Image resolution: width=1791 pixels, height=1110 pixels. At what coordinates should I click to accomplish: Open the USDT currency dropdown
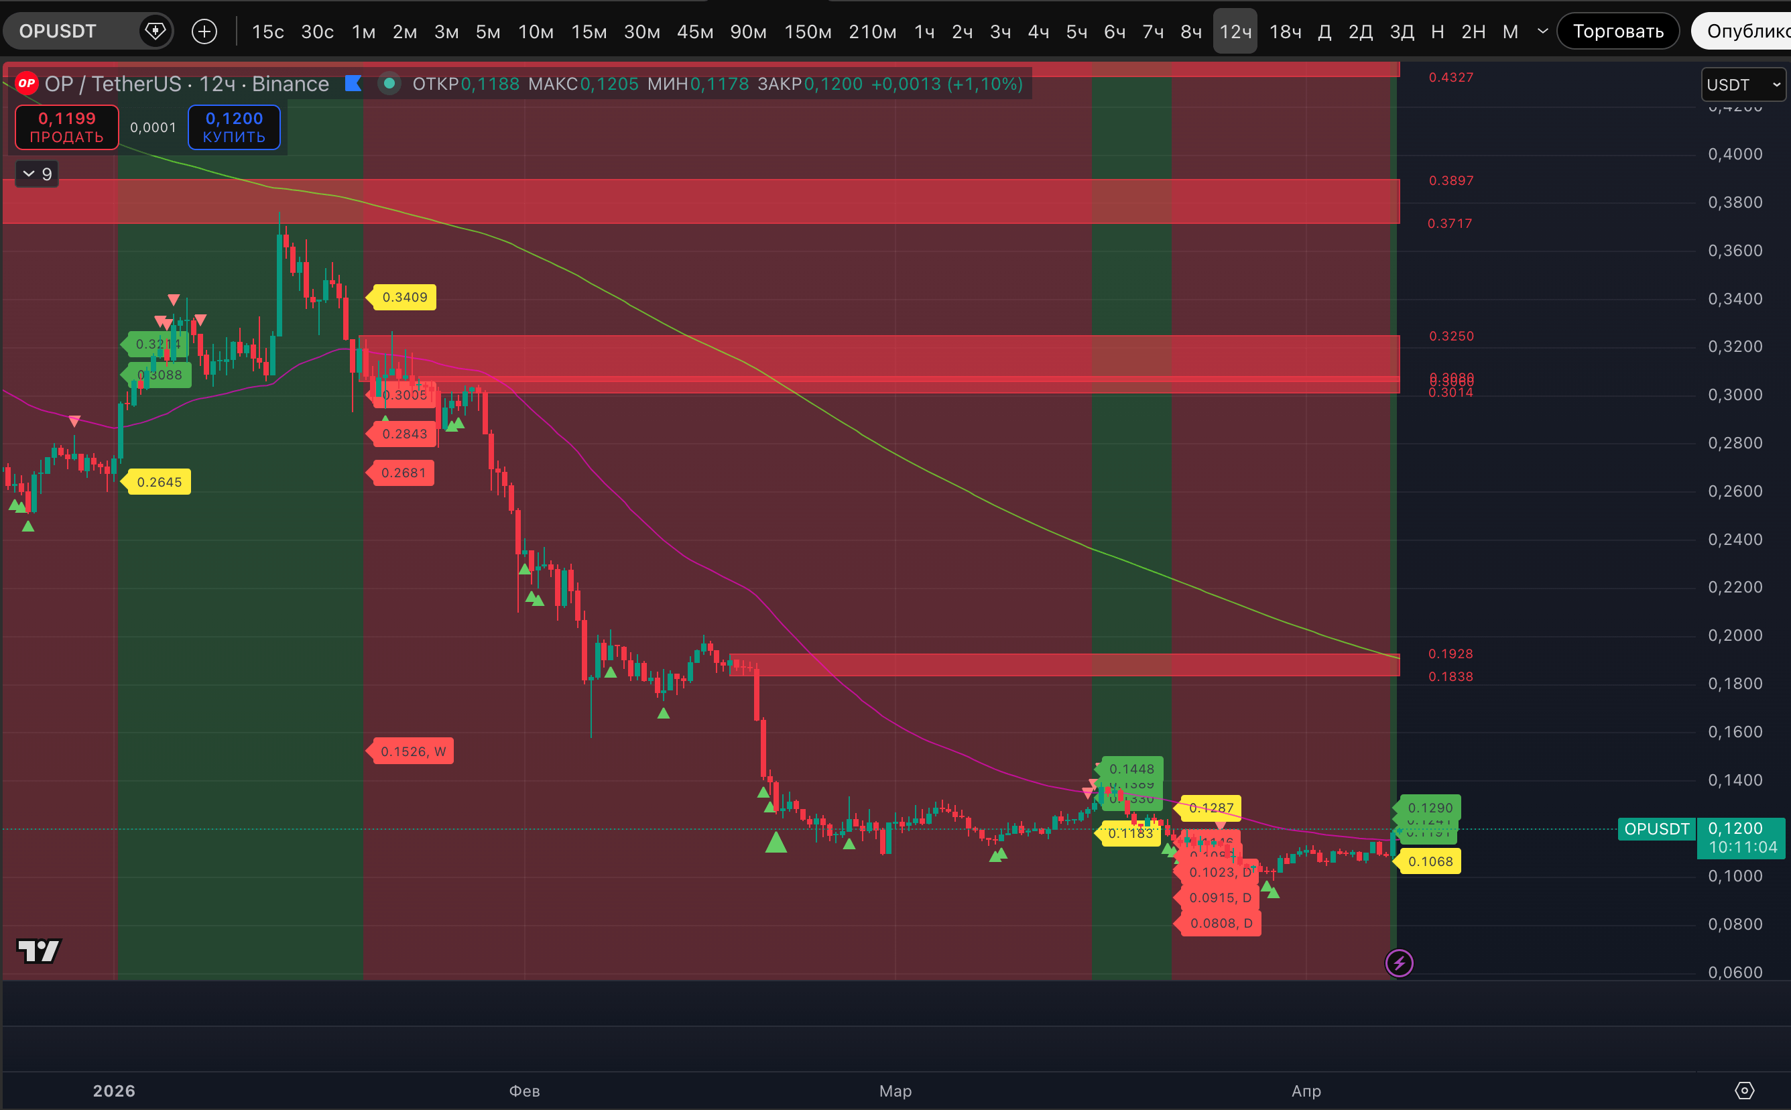pos(1743,84)
